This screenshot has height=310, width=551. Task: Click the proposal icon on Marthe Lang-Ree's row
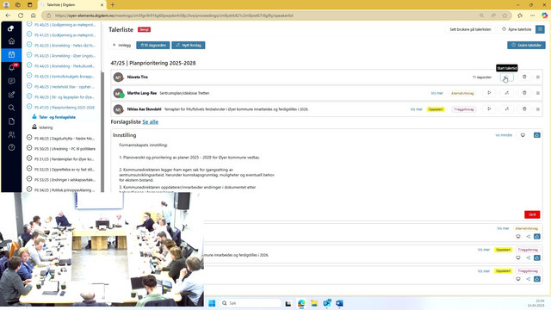507,93
